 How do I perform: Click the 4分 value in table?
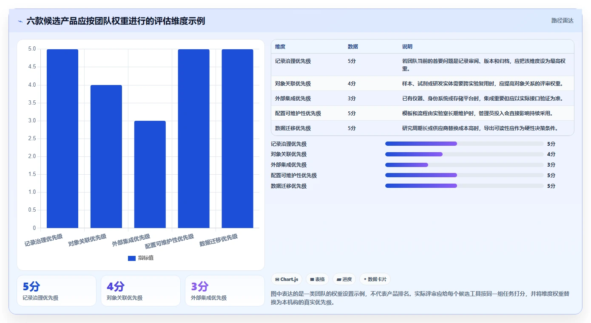coord(352,84)
